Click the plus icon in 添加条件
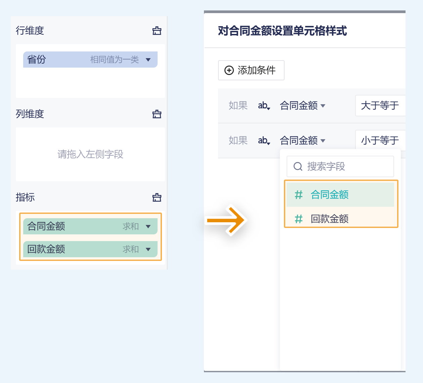 (x=229, y=70)
